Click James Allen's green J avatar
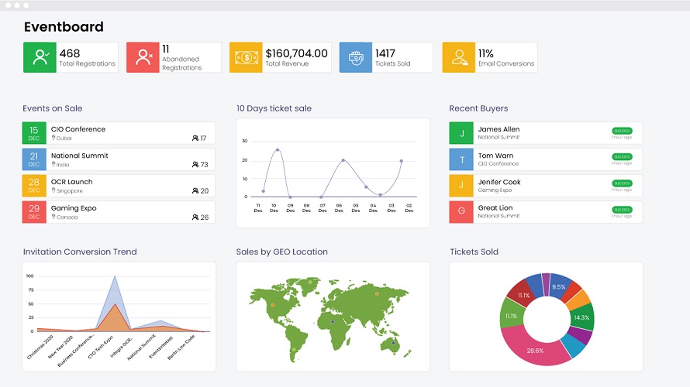 [x=461, y=133]
